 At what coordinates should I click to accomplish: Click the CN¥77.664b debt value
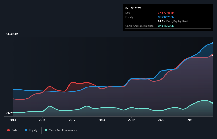point(166,13)
